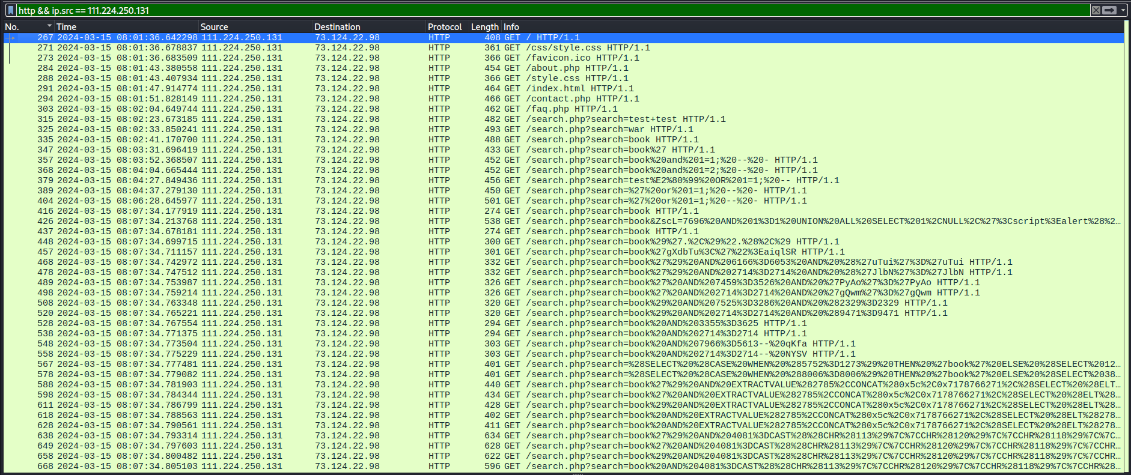The image size is (1131, 475).
Task: Open the recent filters dropdown arrow
Action: coord(1123,10)
